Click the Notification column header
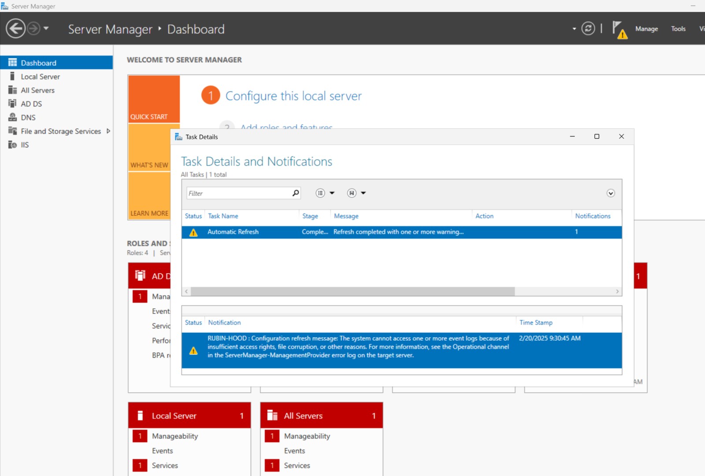705x476 pixels. (x=224, y=323)
